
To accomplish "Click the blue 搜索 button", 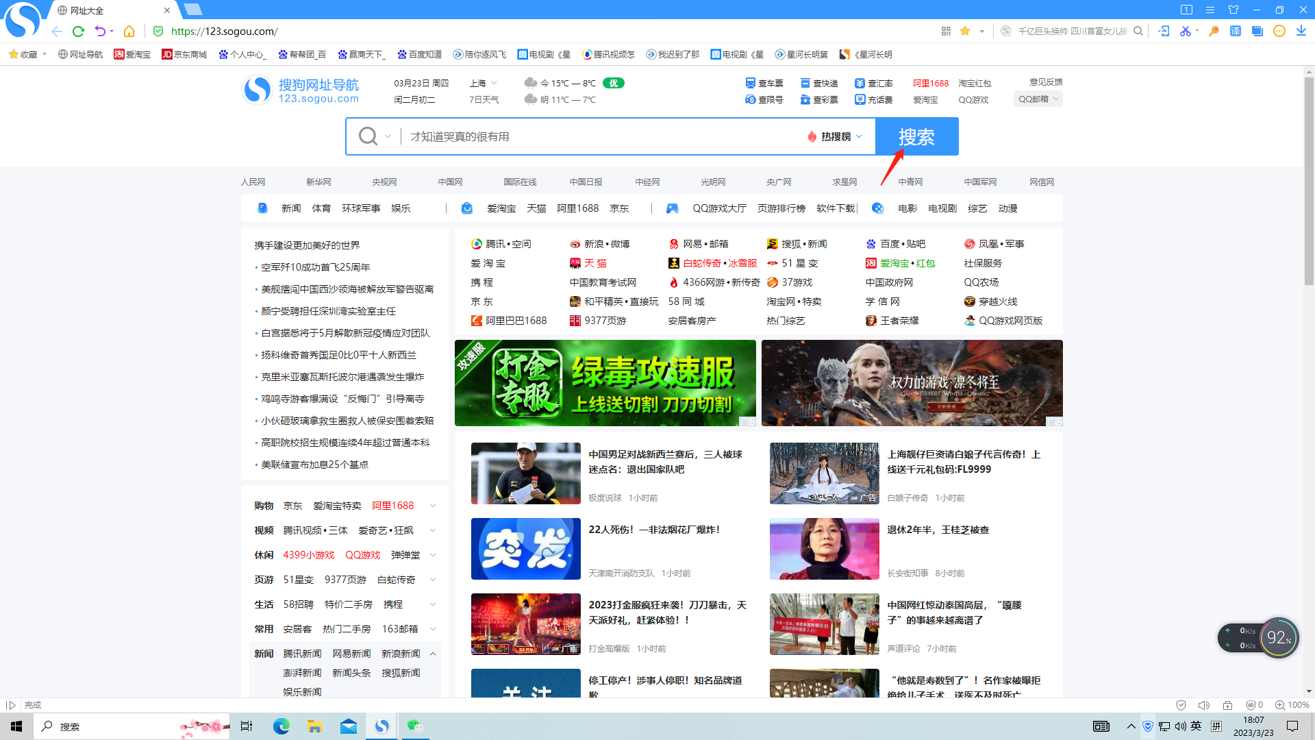I will tap(917, 136).
